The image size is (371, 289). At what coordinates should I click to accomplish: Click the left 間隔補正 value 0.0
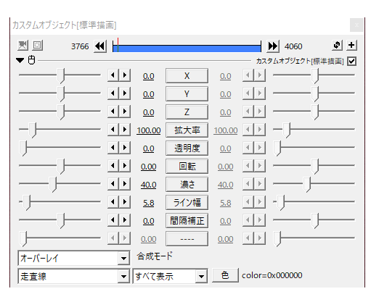(149, 221)
